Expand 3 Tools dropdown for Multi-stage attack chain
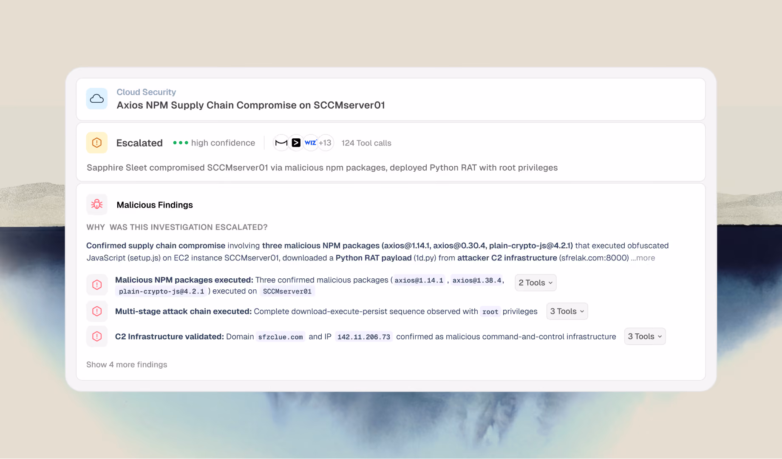 (567, 311)
